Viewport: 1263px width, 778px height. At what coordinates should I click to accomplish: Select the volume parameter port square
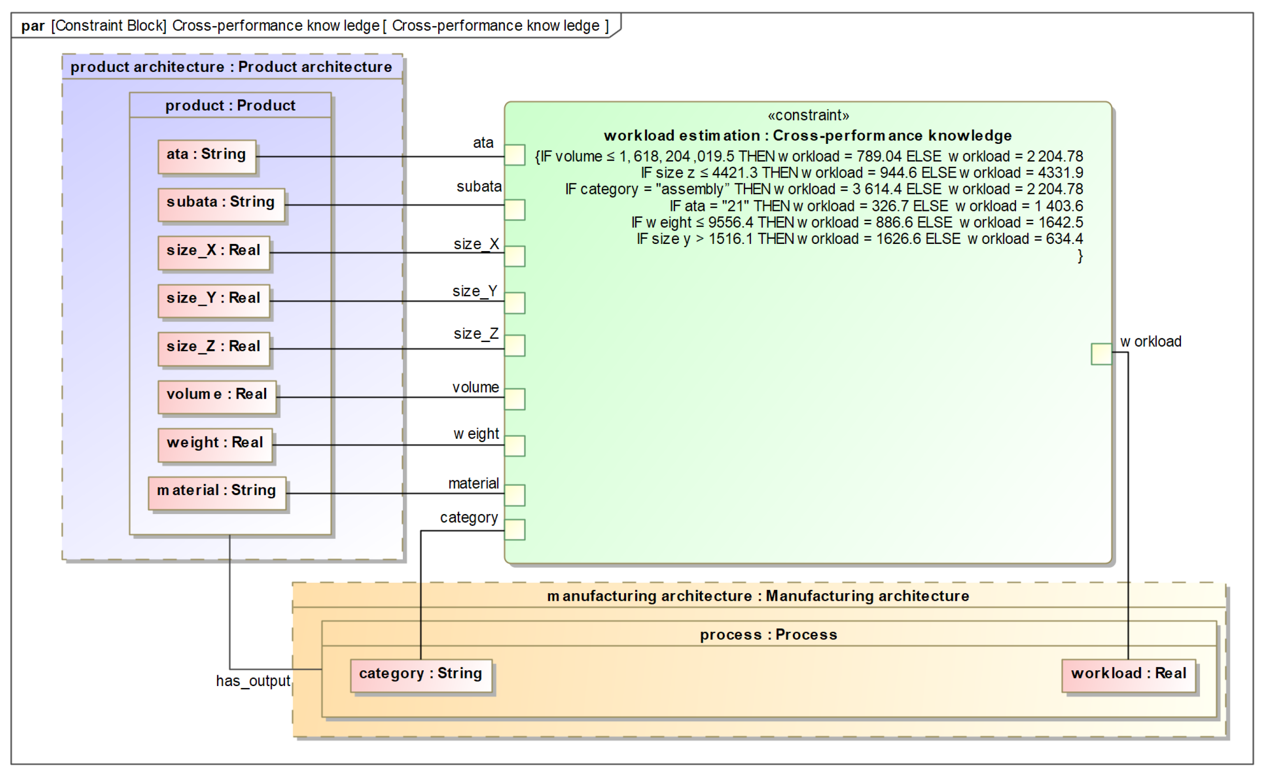[514, 399]
